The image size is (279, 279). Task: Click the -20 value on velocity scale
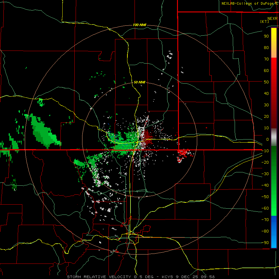[265, 162]
